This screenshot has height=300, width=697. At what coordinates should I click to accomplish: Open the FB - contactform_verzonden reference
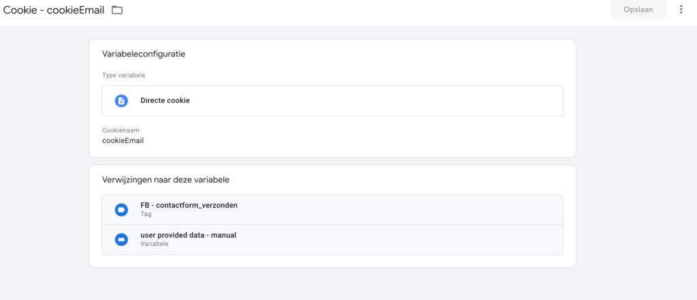[x=332, y=210]
